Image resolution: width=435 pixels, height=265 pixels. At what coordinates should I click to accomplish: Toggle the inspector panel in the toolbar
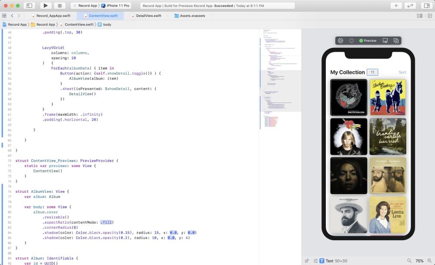pos(427,6)
